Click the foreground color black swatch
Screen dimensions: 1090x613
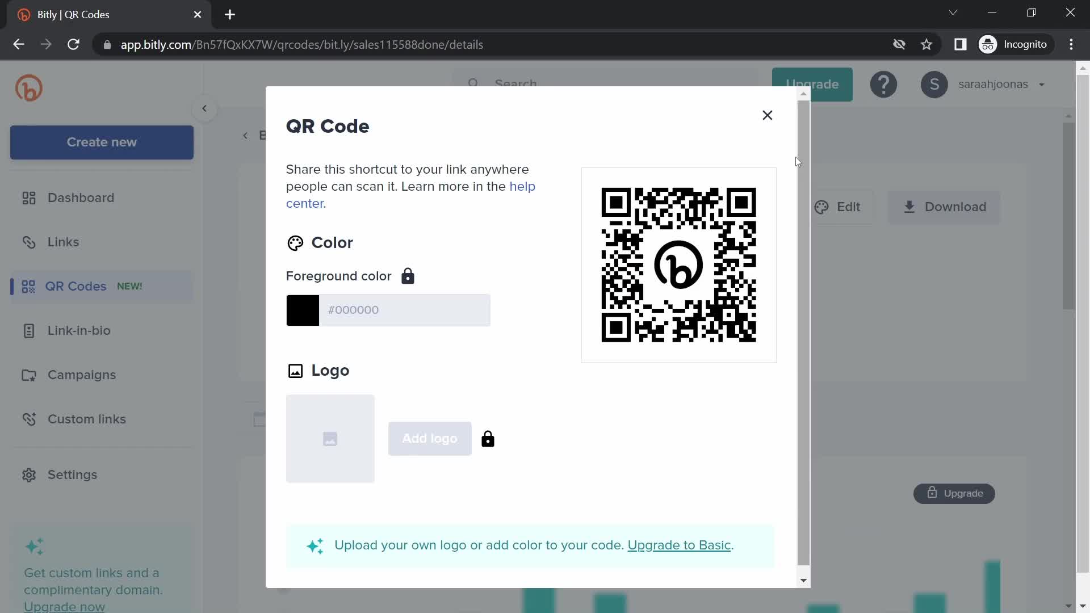point(301,310)
